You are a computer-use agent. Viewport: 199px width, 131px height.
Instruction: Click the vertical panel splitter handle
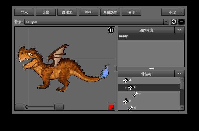(116, 69)
